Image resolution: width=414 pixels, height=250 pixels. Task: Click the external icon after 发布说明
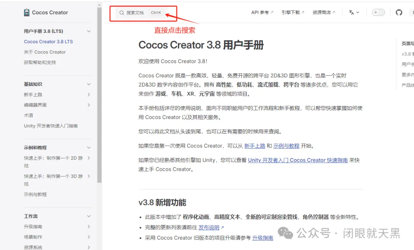coord(222,227)
